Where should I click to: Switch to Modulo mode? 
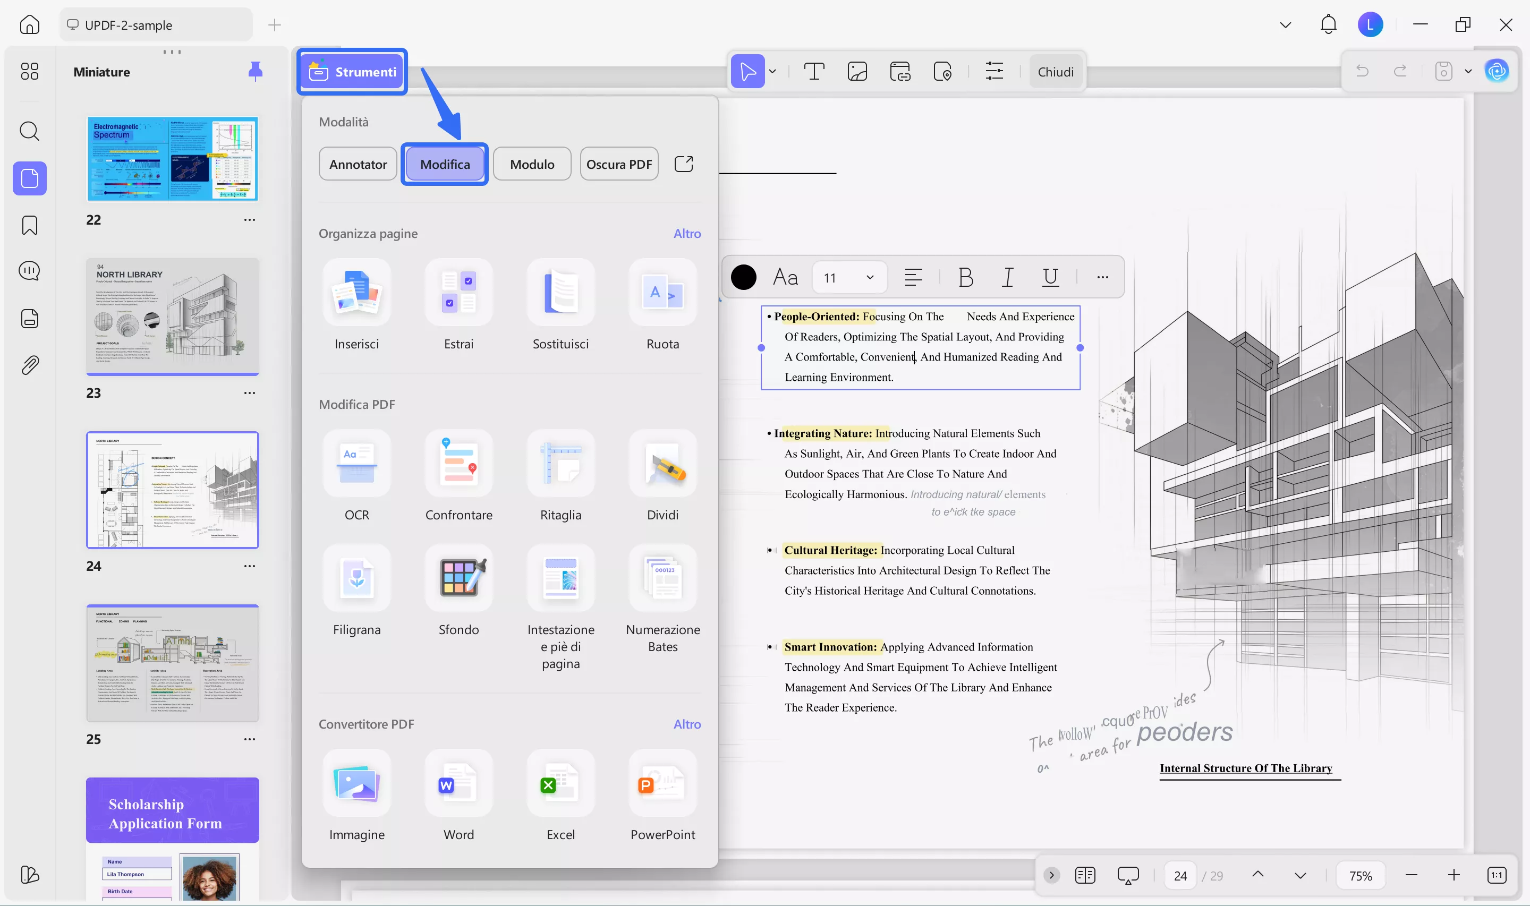pyautogui.click(x=532, y=164)
